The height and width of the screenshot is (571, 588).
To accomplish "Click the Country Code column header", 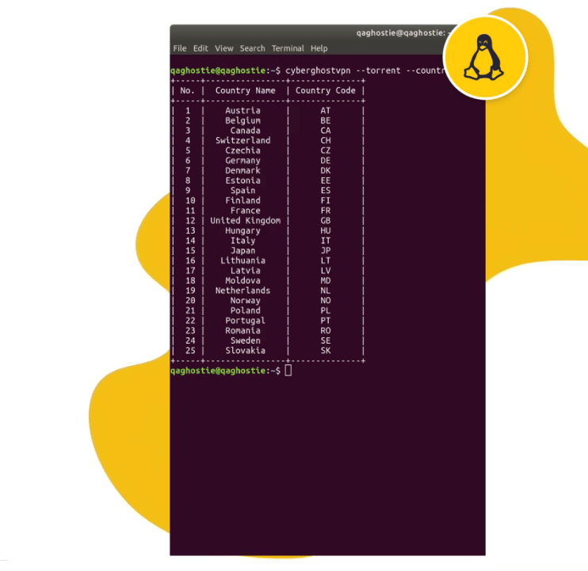I will pos(325,90).
